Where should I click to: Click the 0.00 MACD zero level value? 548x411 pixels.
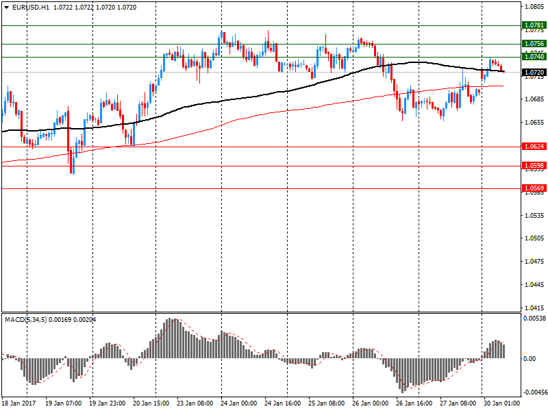(x=530, y=358)
